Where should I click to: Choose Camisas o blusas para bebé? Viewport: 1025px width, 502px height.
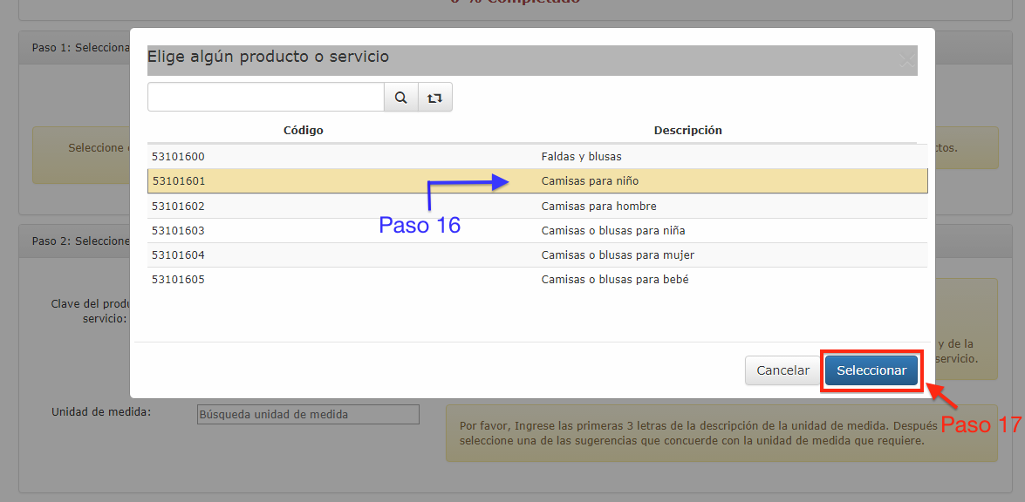pyautogui.click(x=615, y=280)
